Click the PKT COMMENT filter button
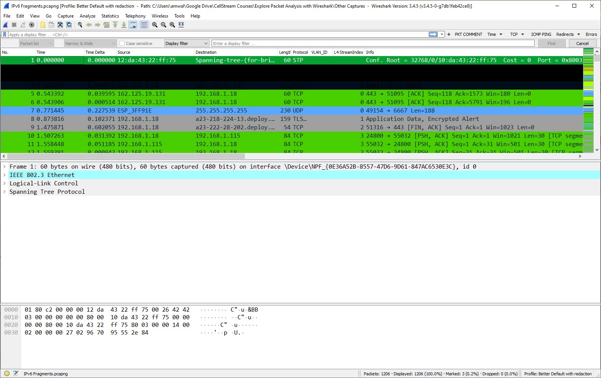The width and height of the screenshot is (601, 378). click(x=468, y=34)
